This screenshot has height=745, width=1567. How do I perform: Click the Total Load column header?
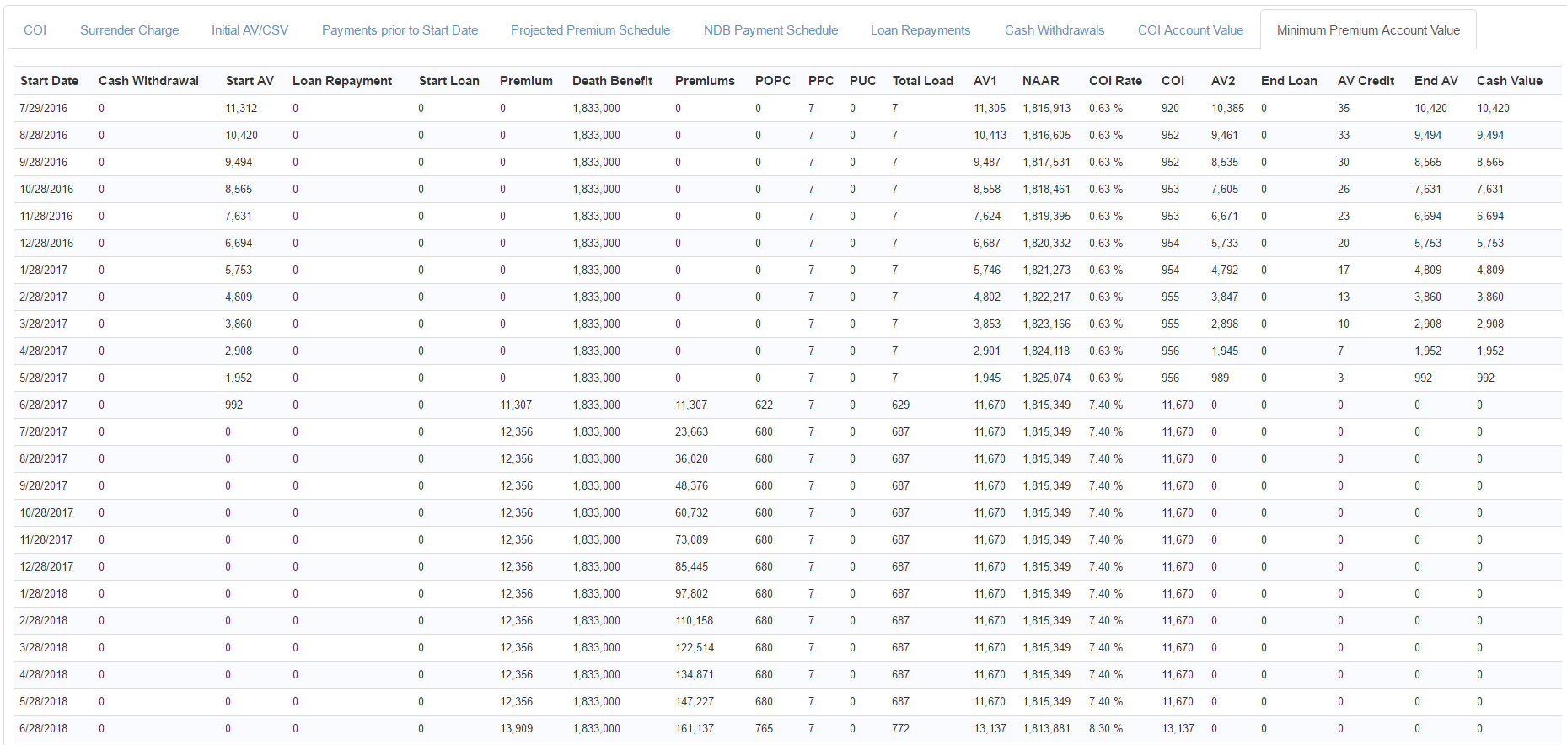coord(922,81)
